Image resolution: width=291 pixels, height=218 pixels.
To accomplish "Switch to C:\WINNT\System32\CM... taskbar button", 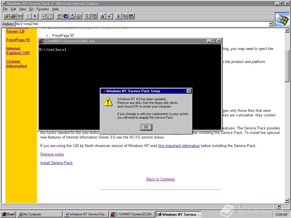I will click(132, 214).
